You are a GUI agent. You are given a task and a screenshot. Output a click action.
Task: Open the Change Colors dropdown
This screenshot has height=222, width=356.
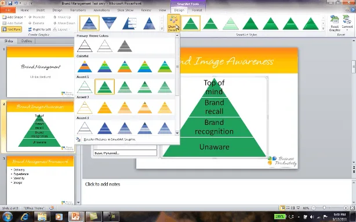(173, 23)
